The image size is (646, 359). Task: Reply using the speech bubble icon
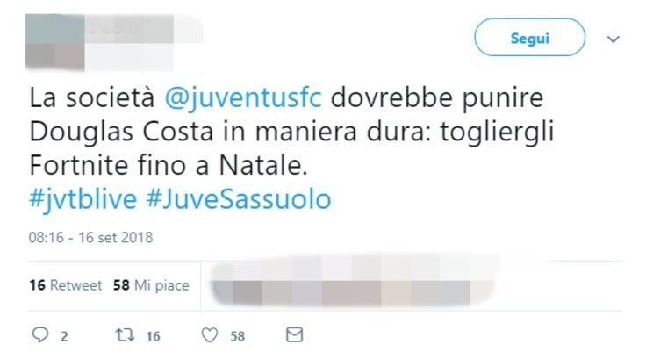40,335
